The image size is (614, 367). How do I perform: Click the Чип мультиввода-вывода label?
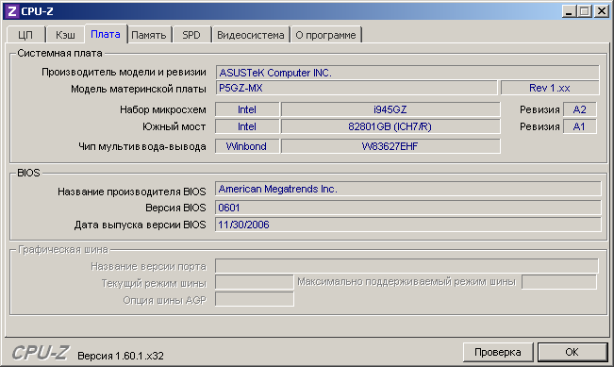click(142, 146)
